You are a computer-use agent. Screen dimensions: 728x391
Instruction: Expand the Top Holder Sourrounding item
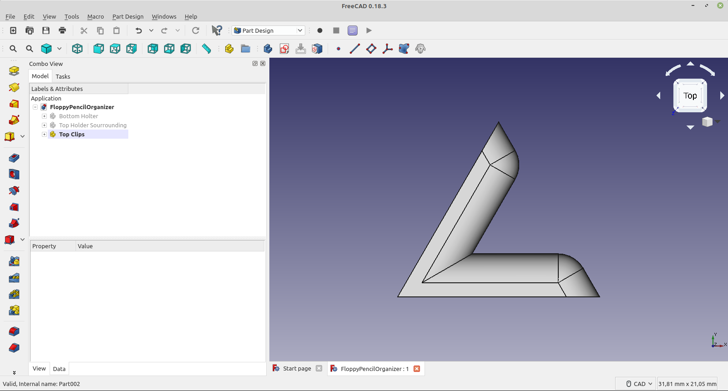[x=45, y=125]
